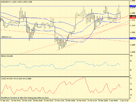The image size is (136, 102).
Task: Click the 28 Mar 04:00 time label
Action: click(16, 101)
